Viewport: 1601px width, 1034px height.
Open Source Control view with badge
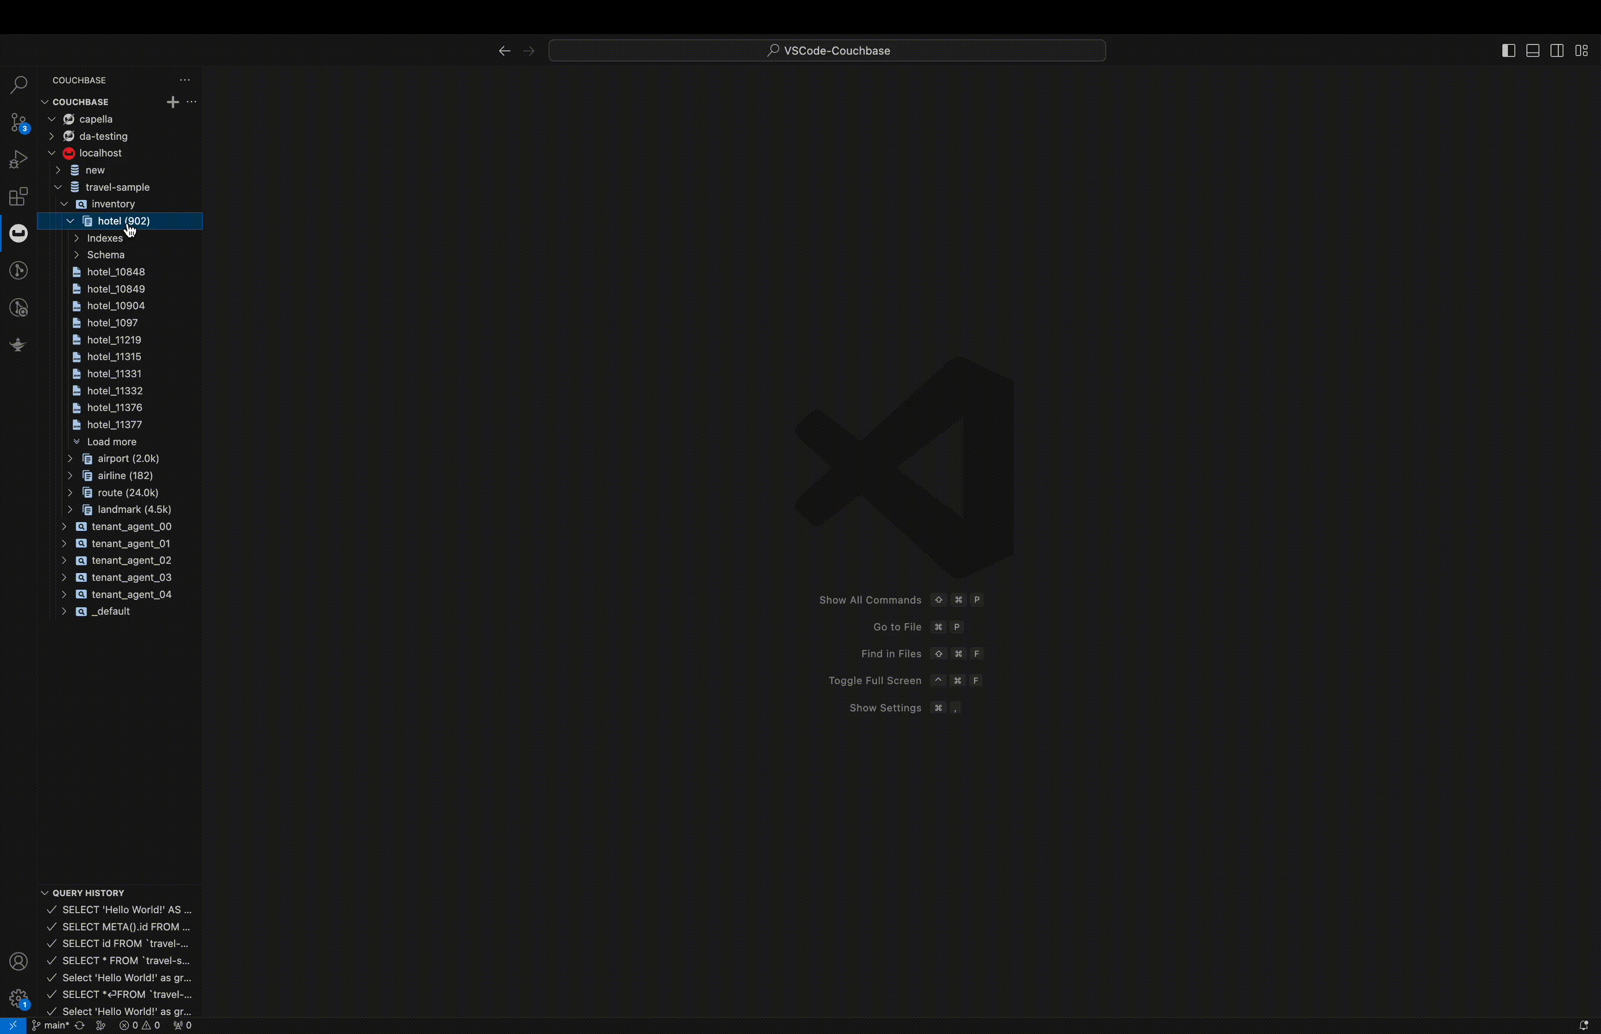(x=18, y=122)
